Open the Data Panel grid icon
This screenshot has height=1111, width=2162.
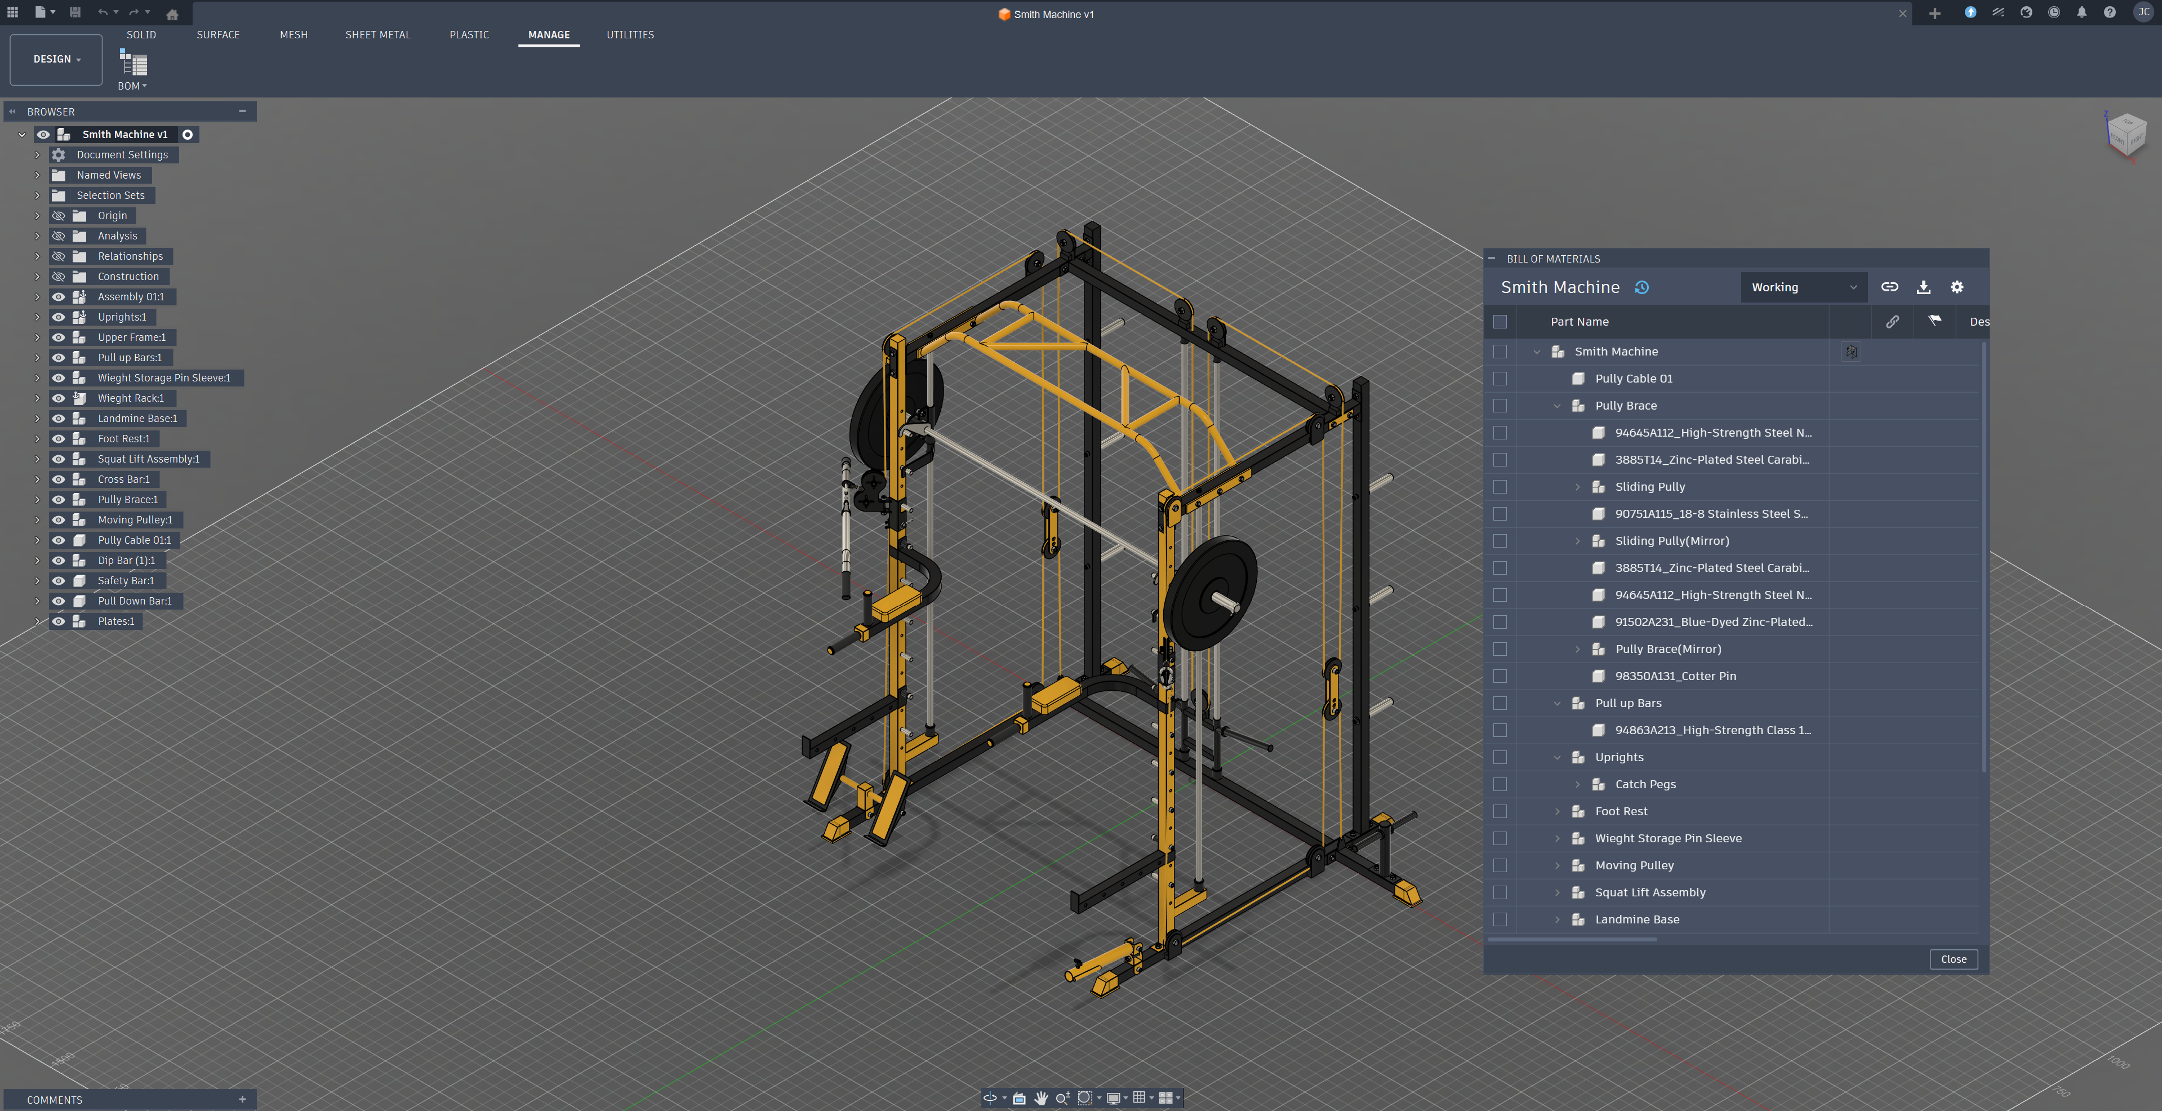pyautogui.click(x=12, y=12)
